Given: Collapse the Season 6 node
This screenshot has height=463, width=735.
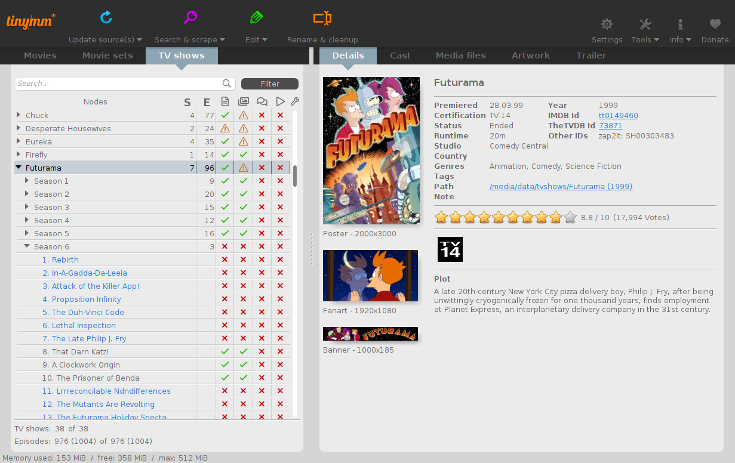Looking at the screenshot, I should pyautogui.click(x=27, y=246).
